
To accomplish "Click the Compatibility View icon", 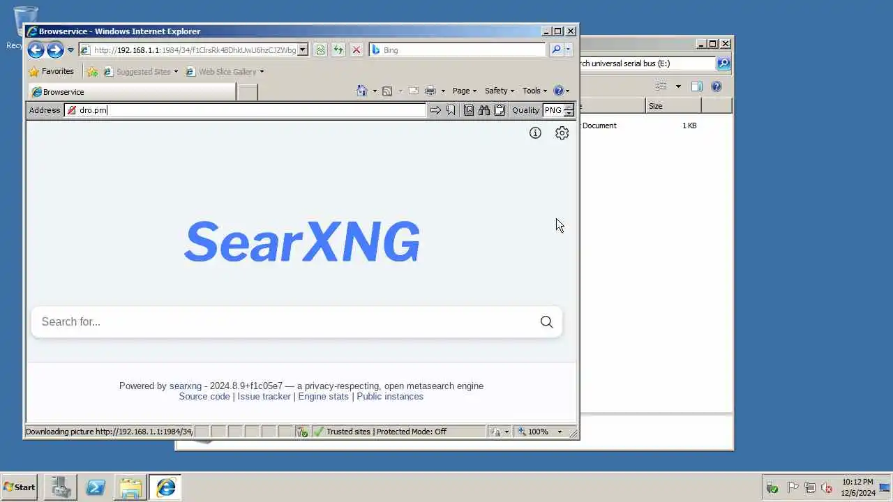I will click(320, 50).
